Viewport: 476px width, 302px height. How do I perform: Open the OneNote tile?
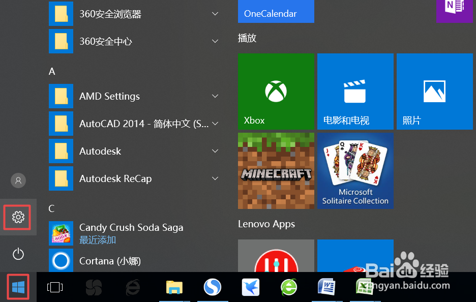[455, 11]
